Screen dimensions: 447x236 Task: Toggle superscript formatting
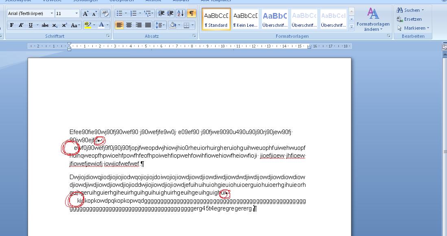point(64,25)
